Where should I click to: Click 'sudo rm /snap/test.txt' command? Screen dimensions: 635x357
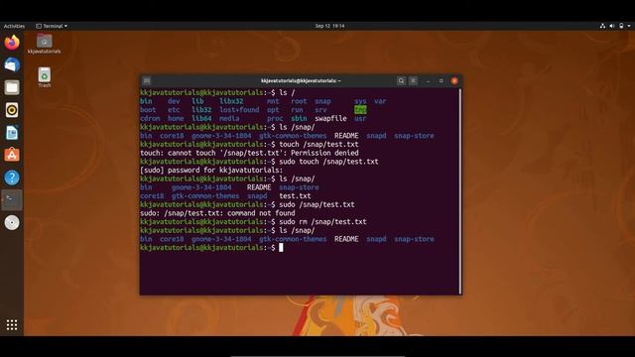[x=322, y=222]
